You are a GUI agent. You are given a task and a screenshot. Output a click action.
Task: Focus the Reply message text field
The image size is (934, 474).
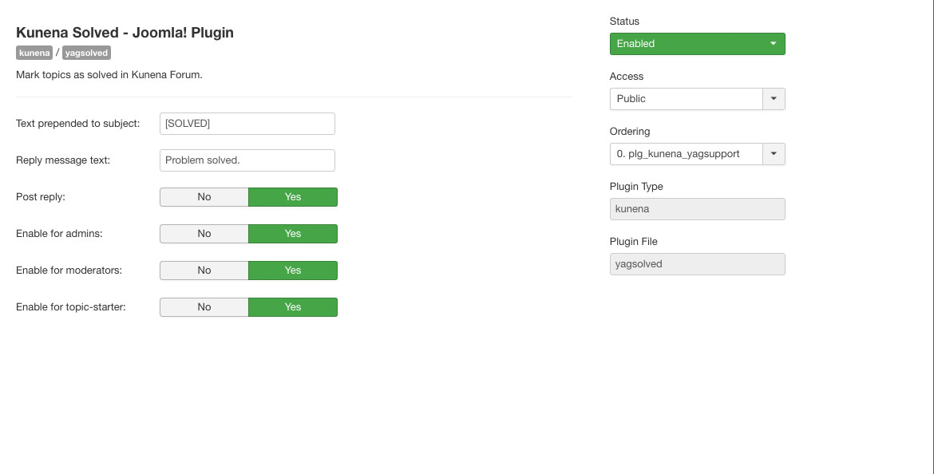pyautogui.click(x=247, y=160)
